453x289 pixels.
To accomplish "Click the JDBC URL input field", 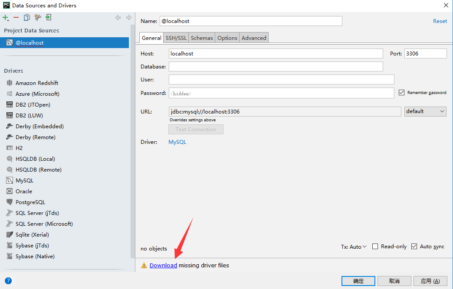I will click(x=285, y=112).
